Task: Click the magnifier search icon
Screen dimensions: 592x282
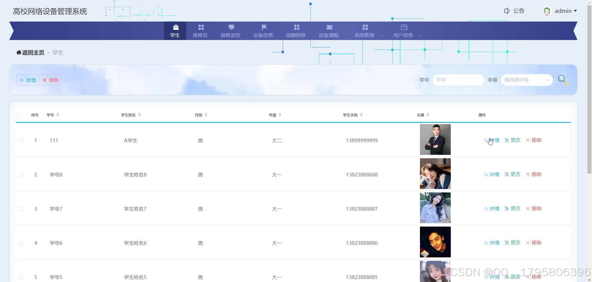Action: tap(563, 80)
